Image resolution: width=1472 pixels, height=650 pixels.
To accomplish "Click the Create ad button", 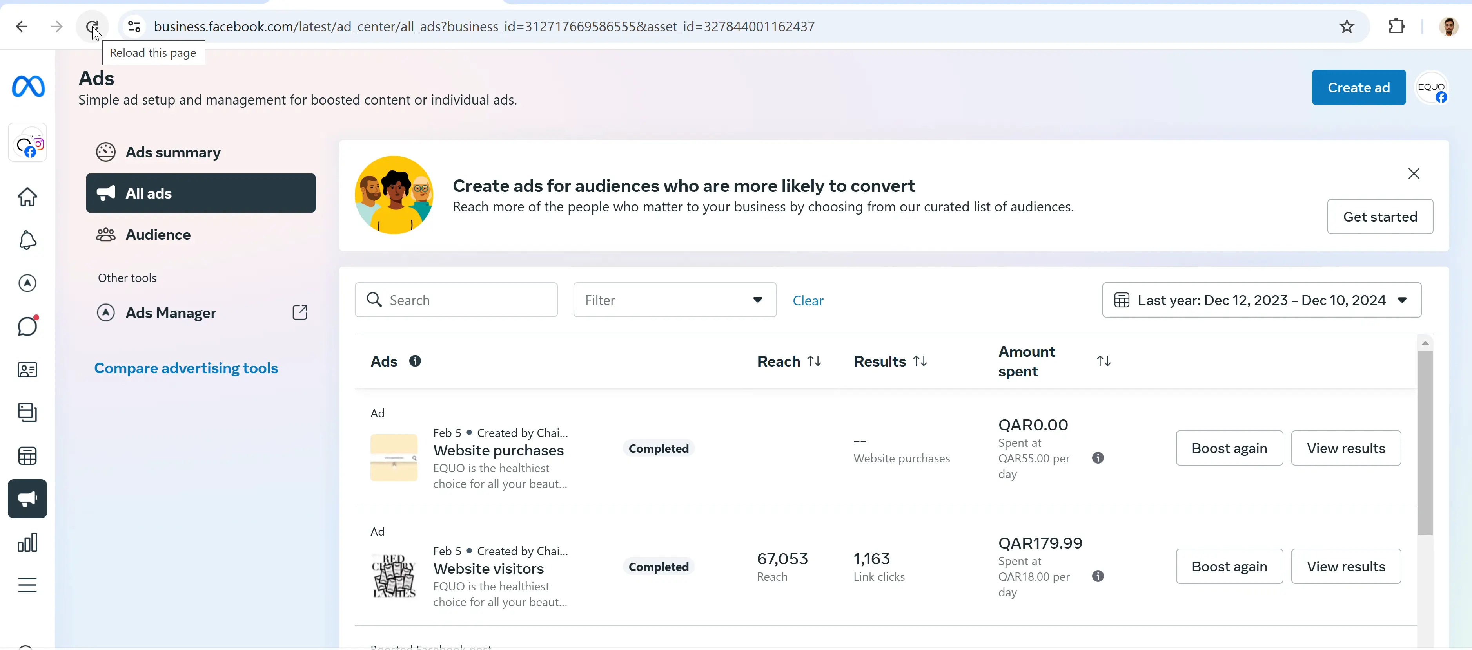I will pyautogui.click(x=1358, y=88).
